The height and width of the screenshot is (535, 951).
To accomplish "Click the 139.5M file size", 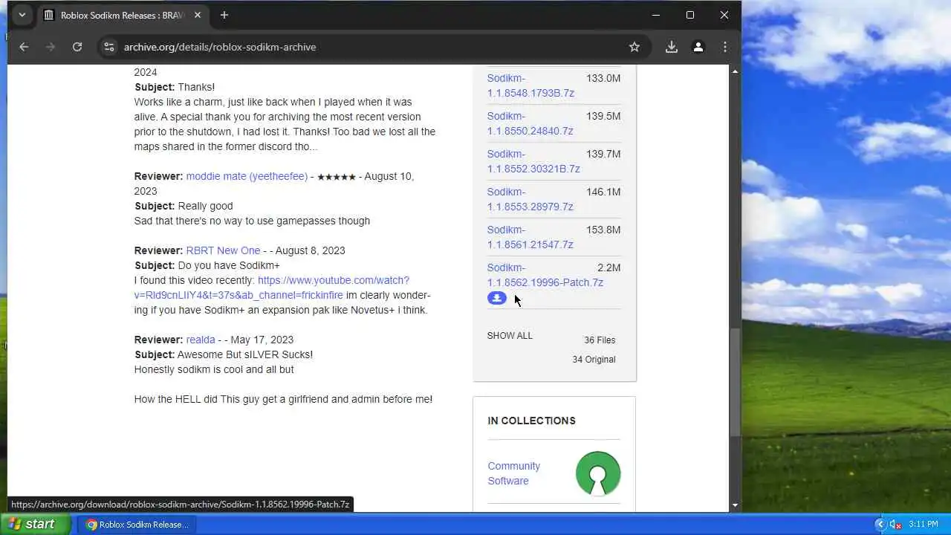I will click(x=603, y=116).
